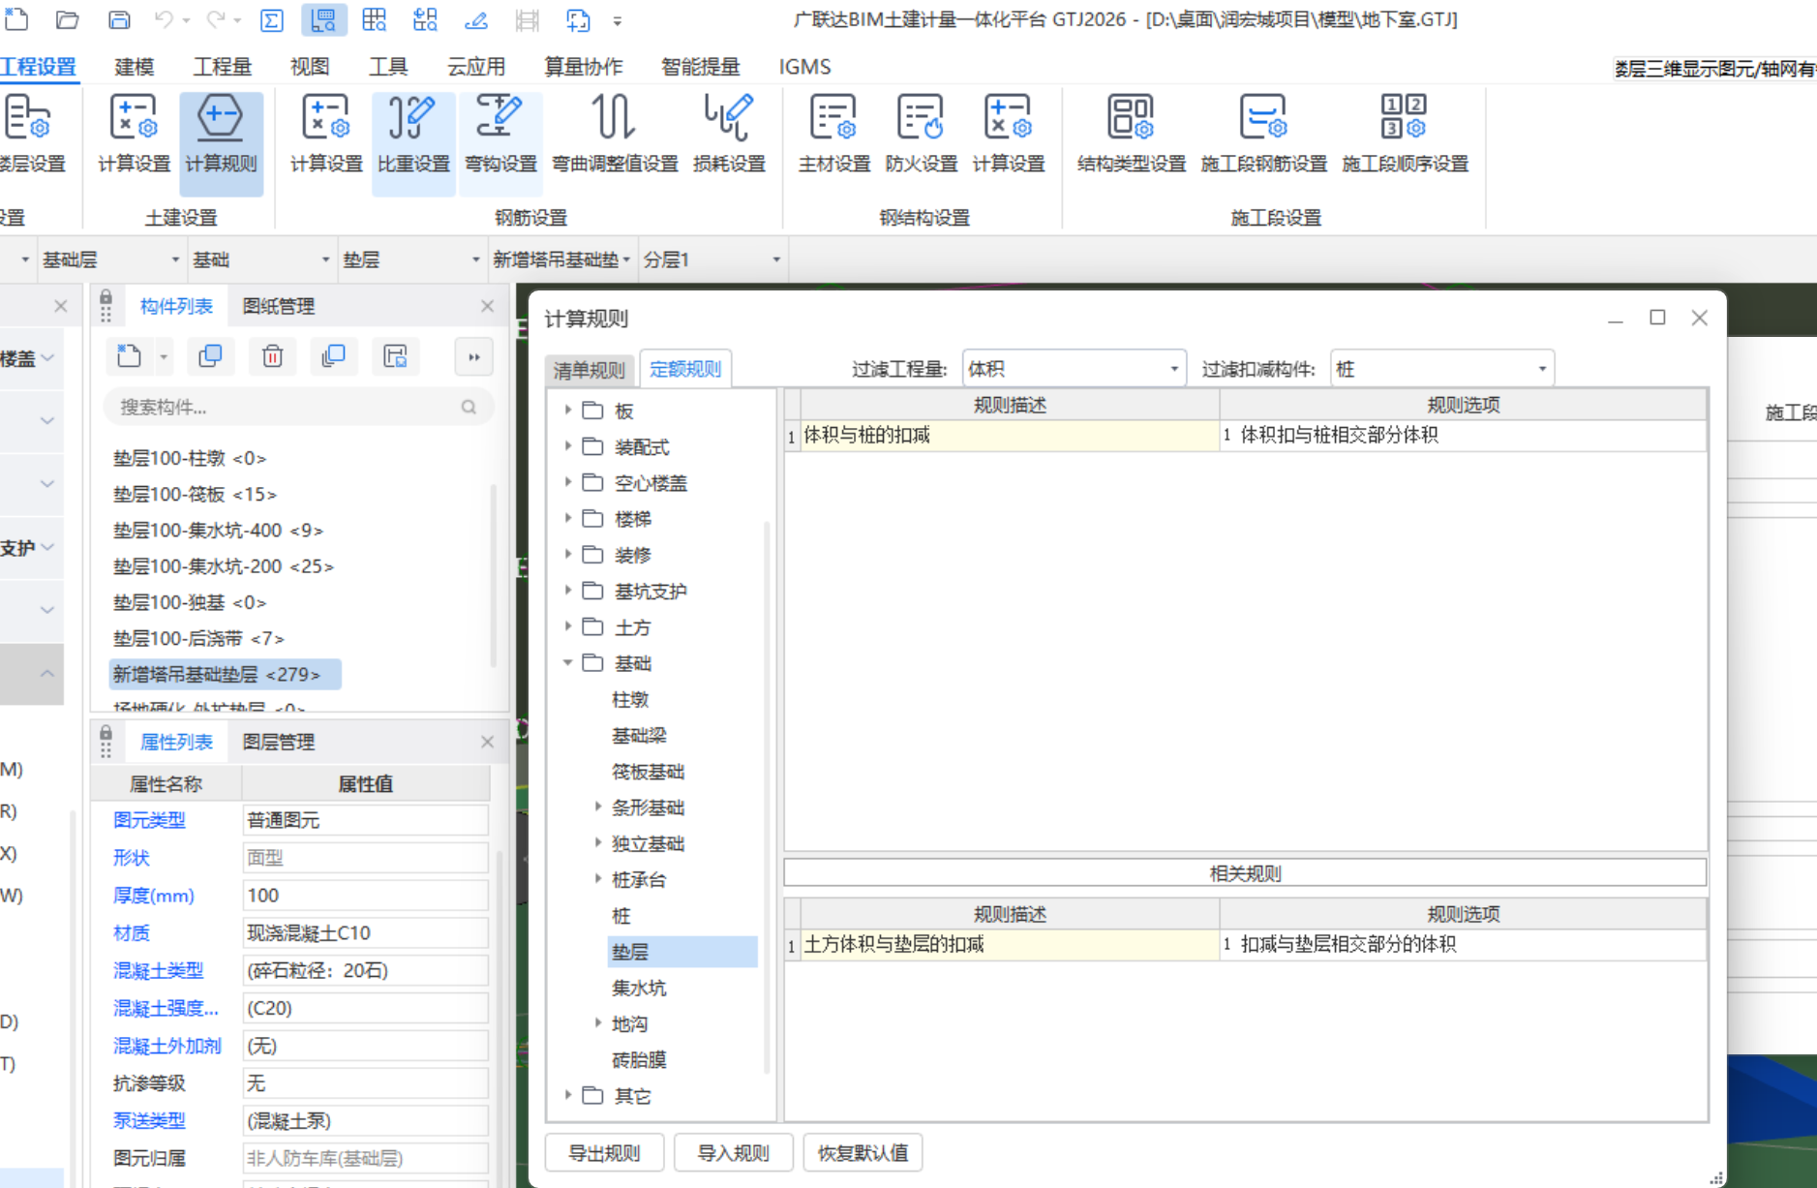Image resolution: width=1817 pixels, height=1188 pixels.
Task: Open the 防火设置 tool
Action: [921, 136]
